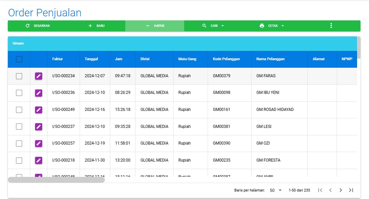
Task: Click the pencil edit icon for I/SO-000234
Action: pos(38,76)
